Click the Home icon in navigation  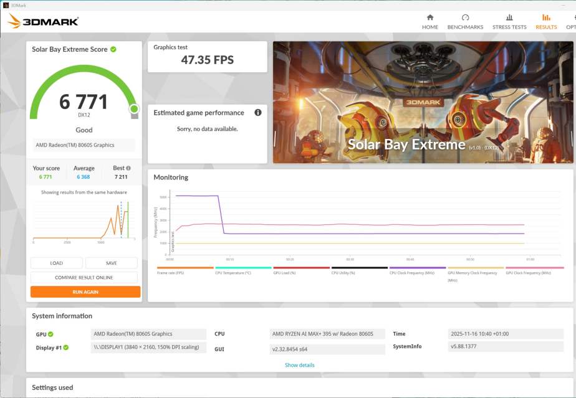click(x=430, y=17)
